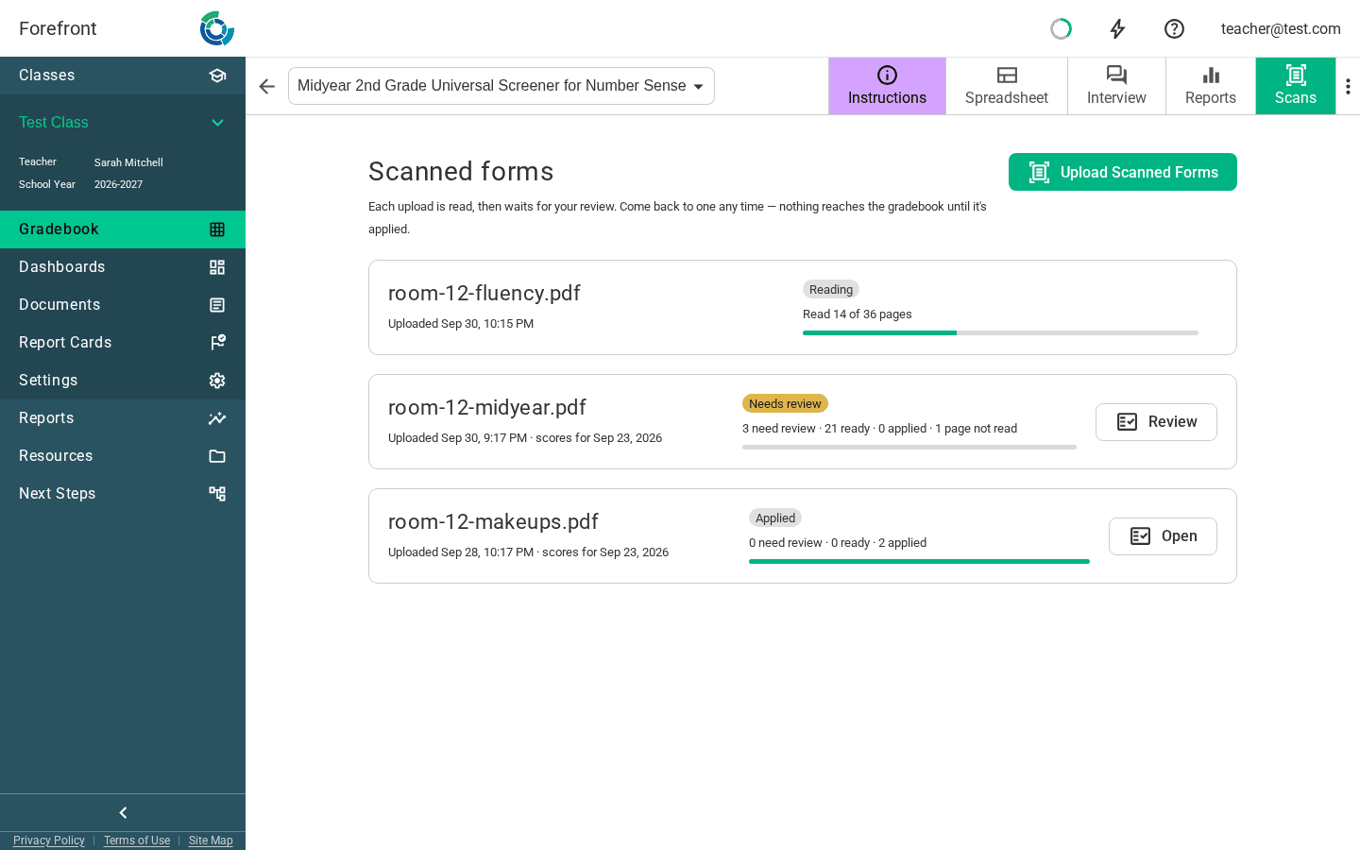Switch to the Spreadsheet tab
The height and width of the screenshot is (850, 1360).
(1007, 86)
